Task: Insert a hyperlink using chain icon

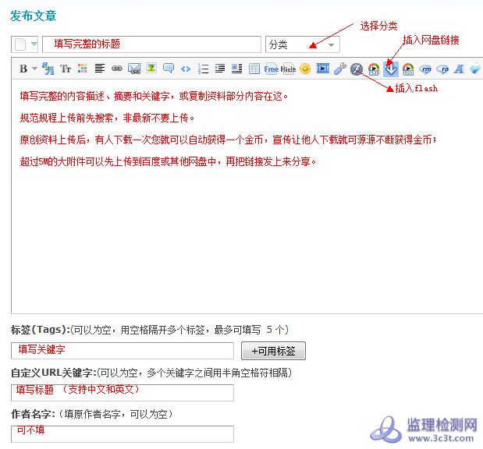Action: (x=117, y=69)
